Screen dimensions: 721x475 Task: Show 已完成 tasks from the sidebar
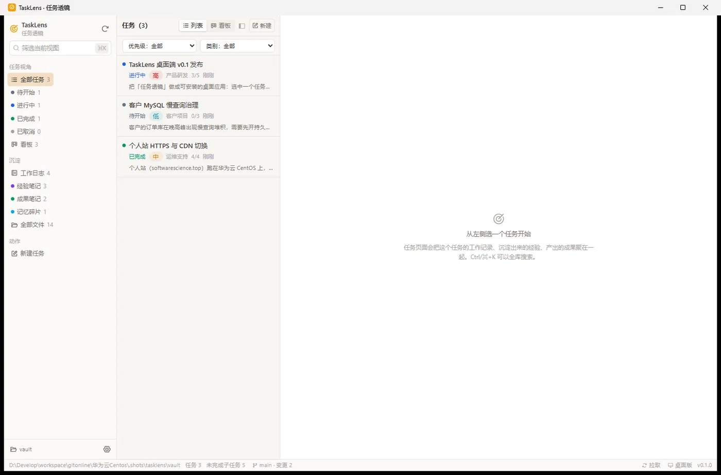coord(25,118)
